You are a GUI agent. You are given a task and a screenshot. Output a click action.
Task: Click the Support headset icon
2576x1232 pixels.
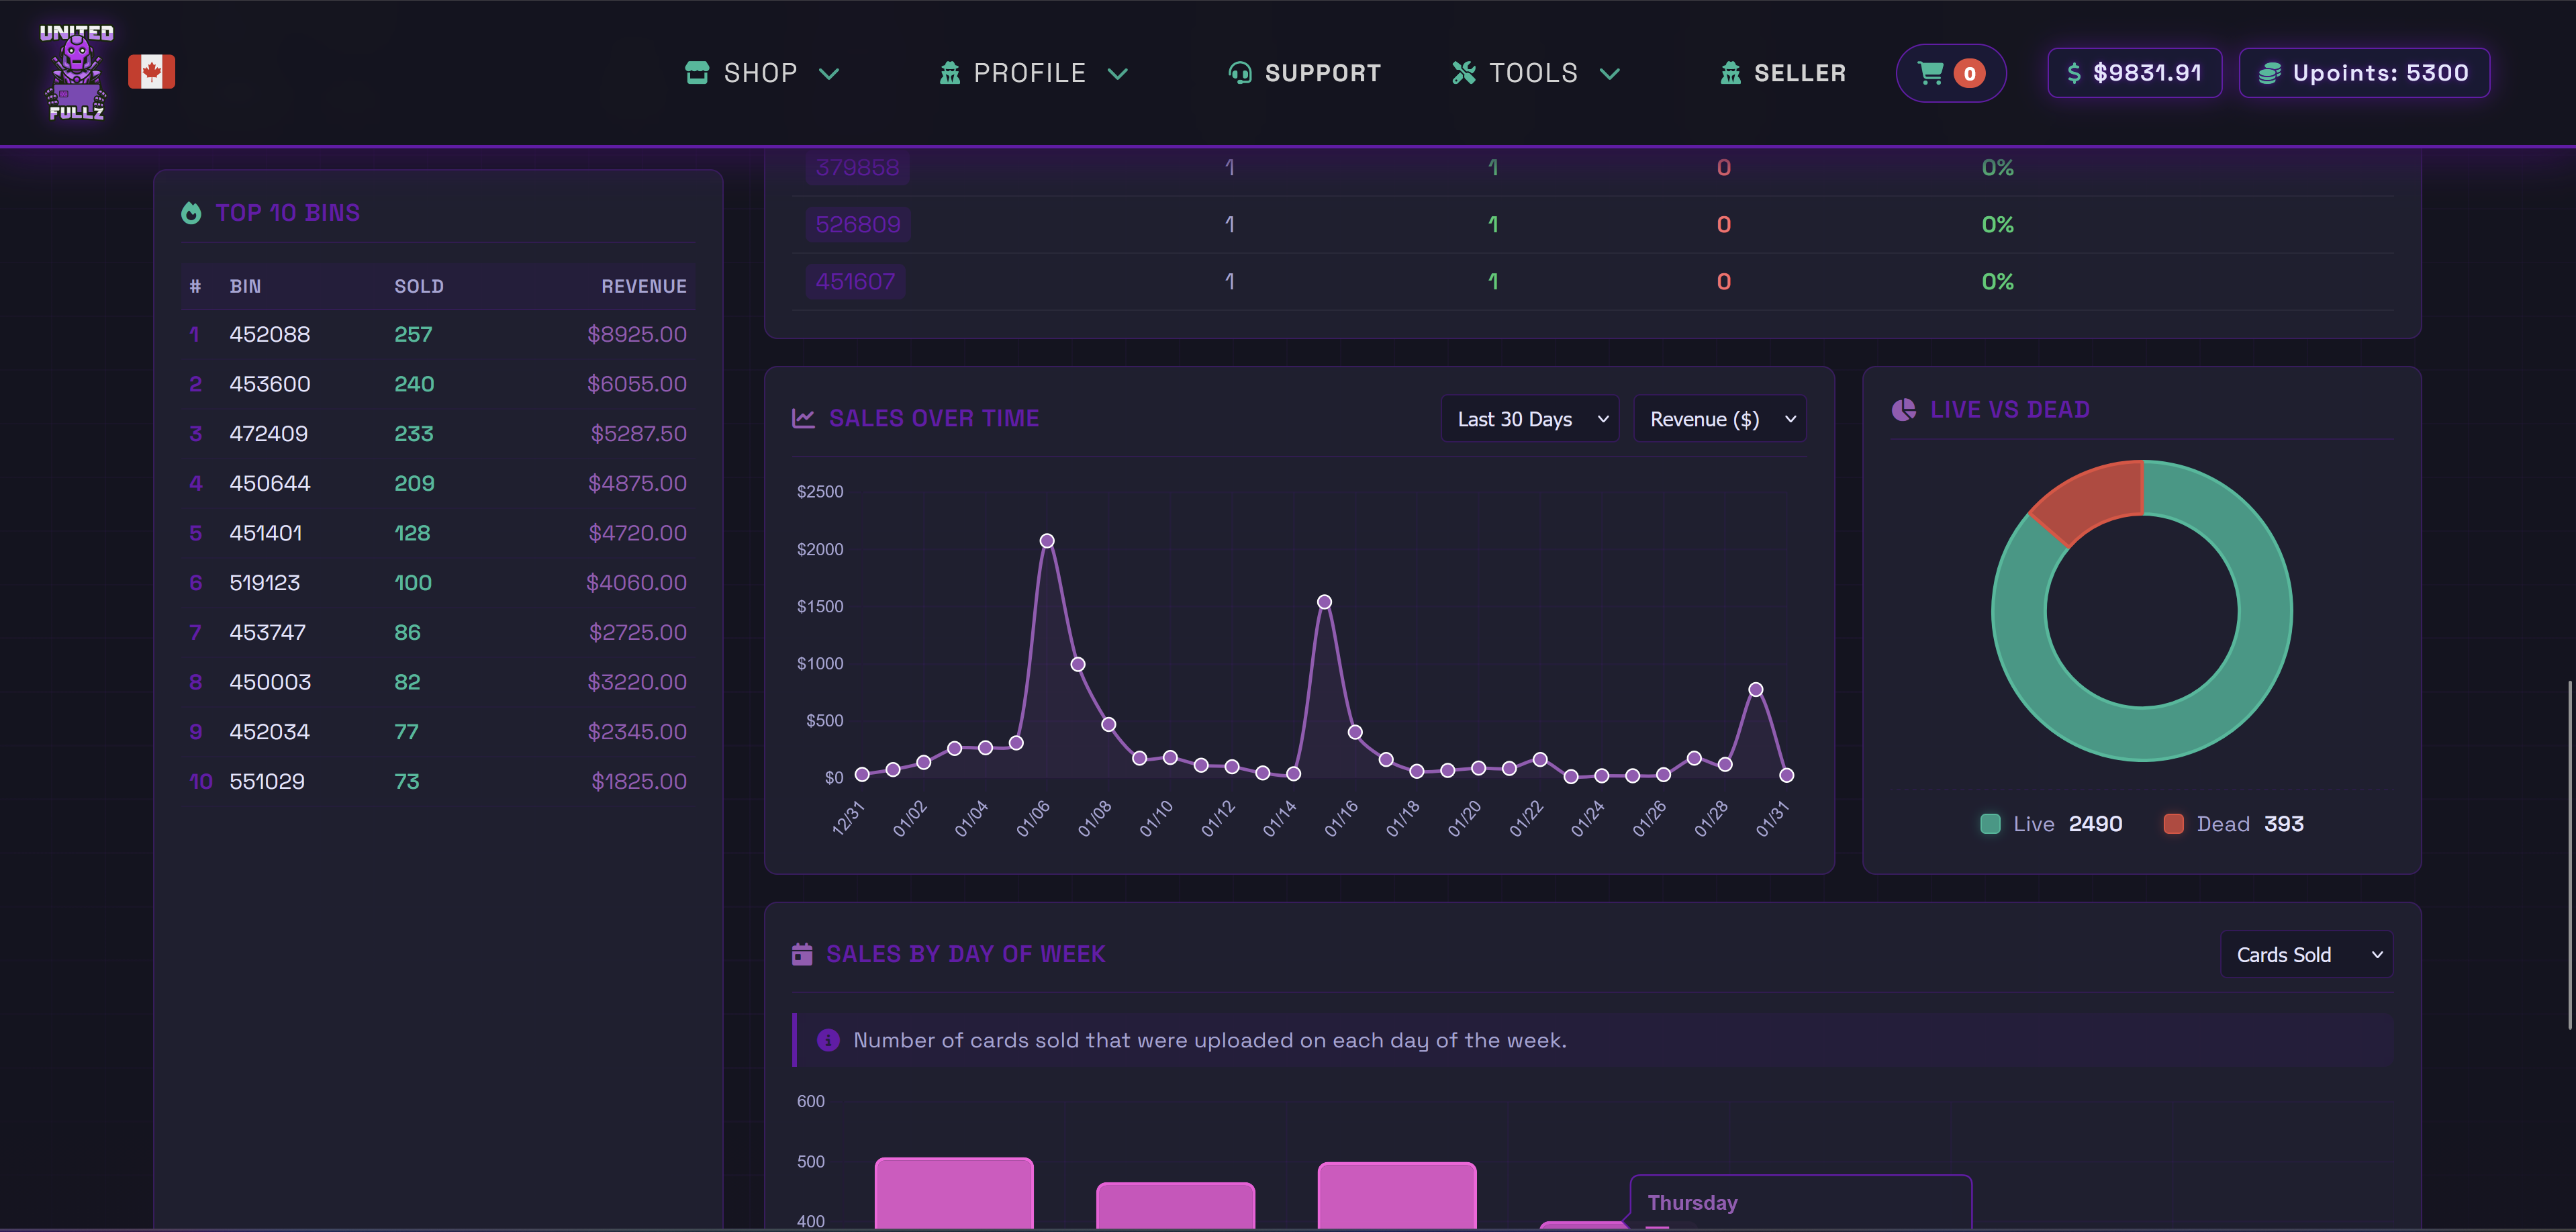point(1239,73)
